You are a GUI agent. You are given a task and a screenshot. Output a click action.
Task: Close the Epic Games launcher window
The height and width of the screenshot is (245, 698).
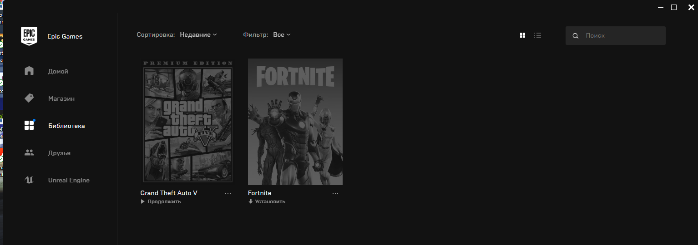(691, 7)
